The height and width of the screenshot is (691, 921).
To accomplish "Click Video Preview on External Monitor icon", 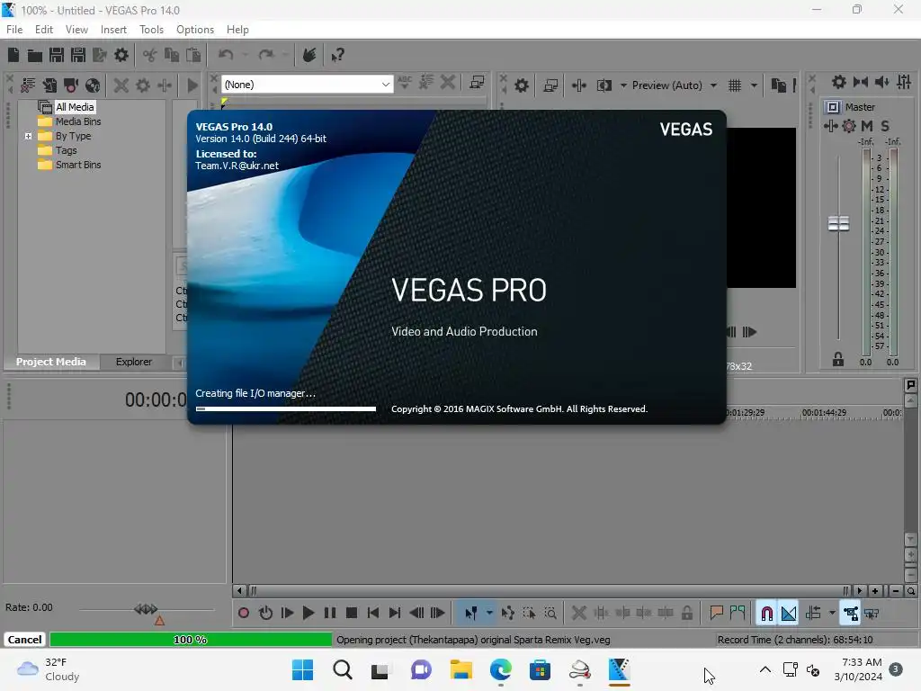I will 550,85.
